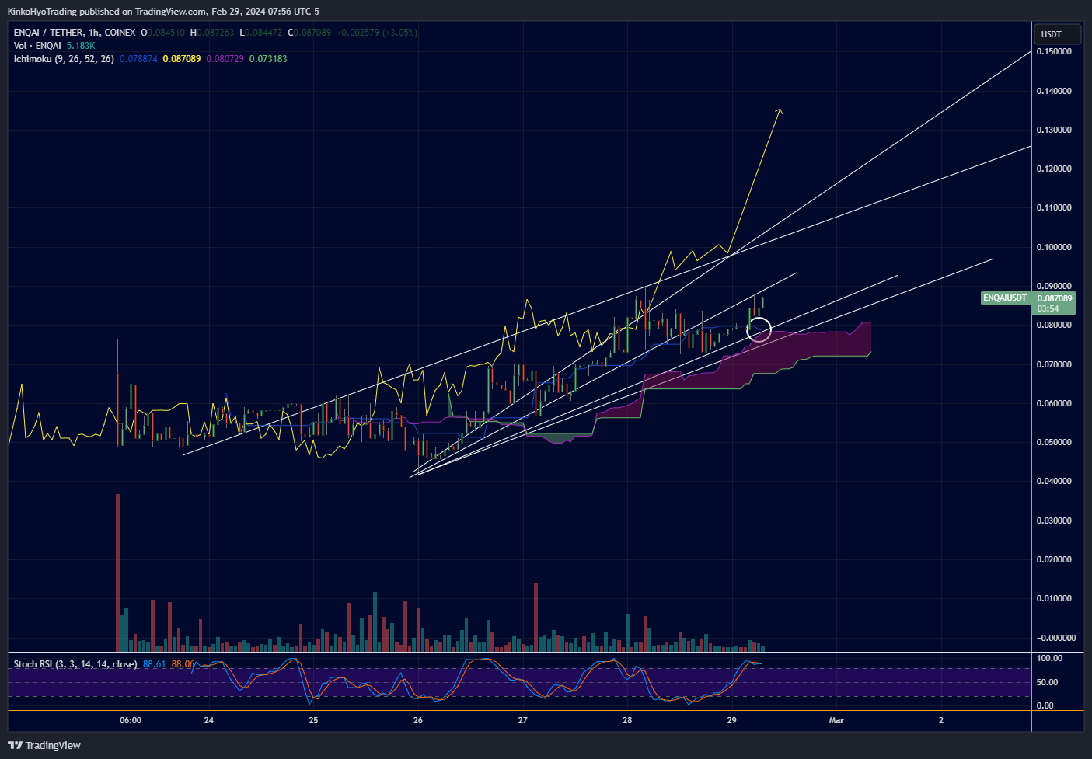Click the ENQAIUSDT price line label
This screenshot has height=759, width=1092.
pos(1005,298)
